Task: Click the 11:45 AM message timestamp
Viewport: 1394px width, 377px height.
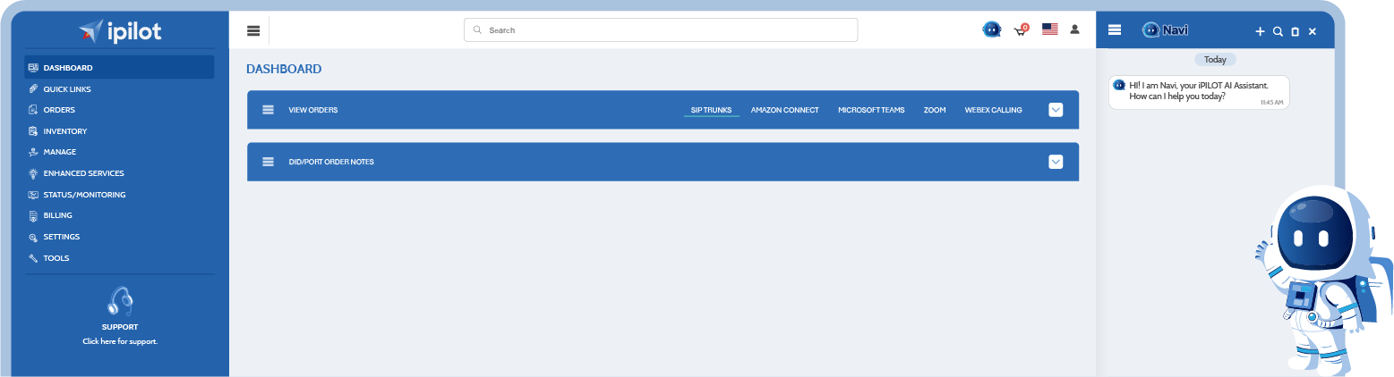Action: tap(1271, 103)
